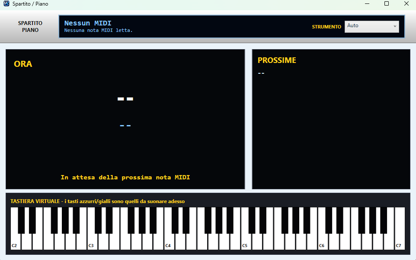The width and height of the screenshot is (416, 260).
Task: Play the C3 key on virtual keyboard
Action: click(92, 242)
